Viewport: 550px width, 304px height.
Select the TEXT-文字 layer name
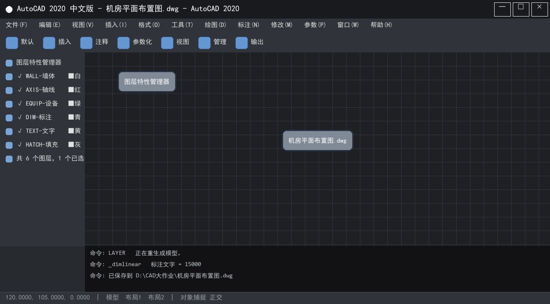point(40,131)
